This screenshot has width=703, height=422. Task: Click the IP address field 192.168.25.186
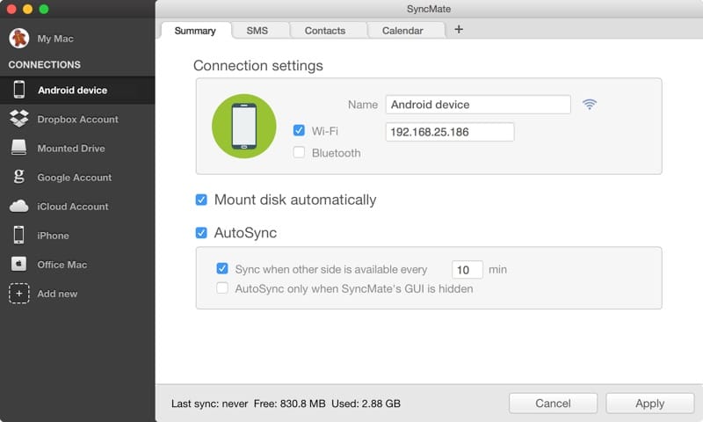(450, 132)
